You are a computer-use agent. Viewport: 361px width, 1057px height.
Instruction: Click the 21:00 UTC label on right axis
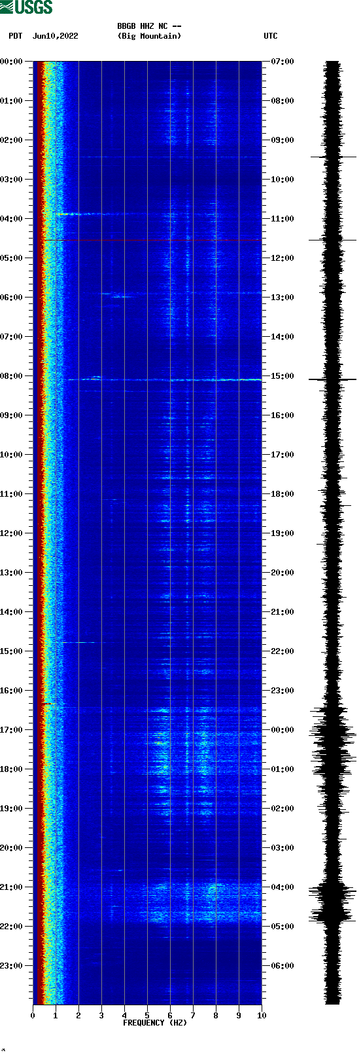pos(283,612)
